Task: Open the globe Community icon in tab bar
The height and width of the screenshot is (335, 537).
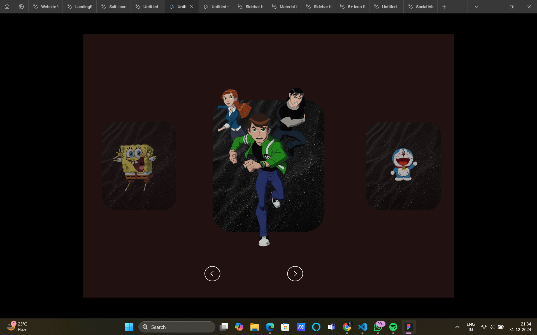Action: (21, 7)
